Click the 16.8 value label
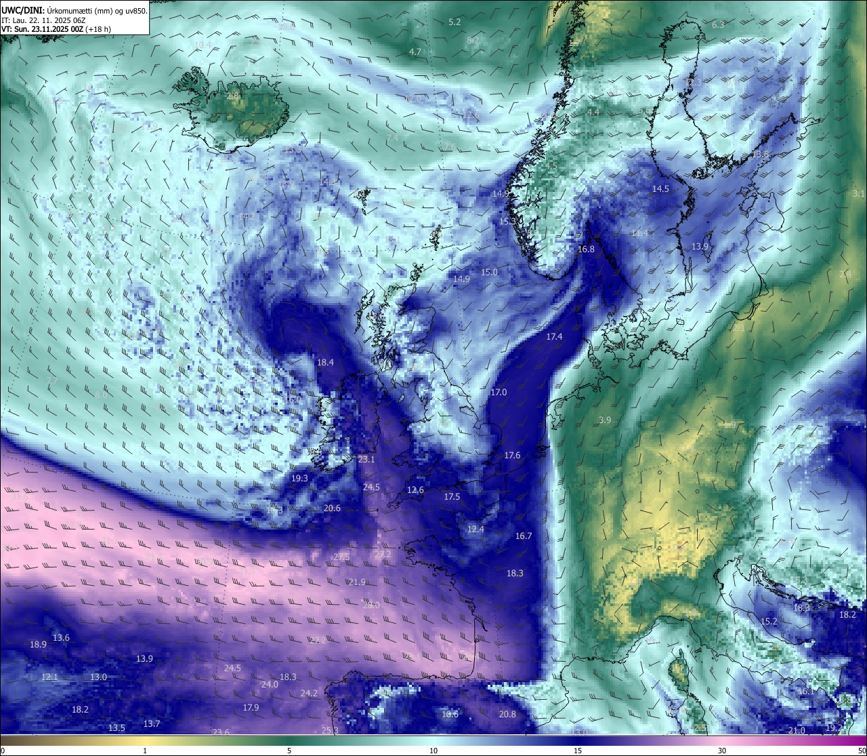867x756 pixels. (x=586, y=250)
